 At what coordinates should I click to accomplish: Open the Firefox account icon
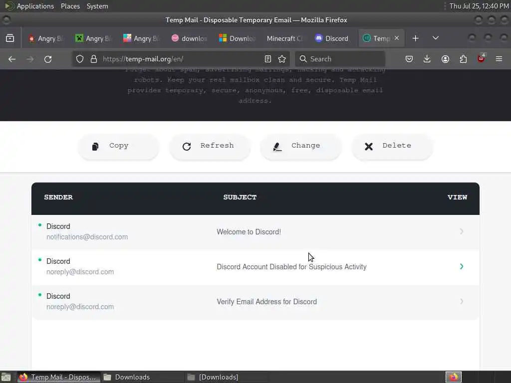[445, 59]
